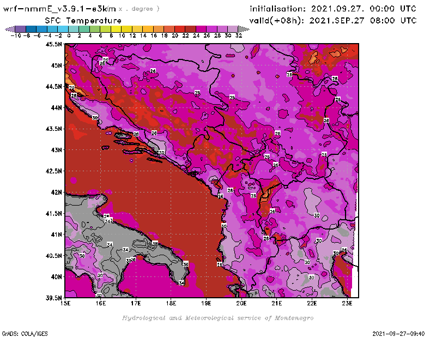Click the 45N latitude label
Screen dimensions: 436x337
[57, 65]
